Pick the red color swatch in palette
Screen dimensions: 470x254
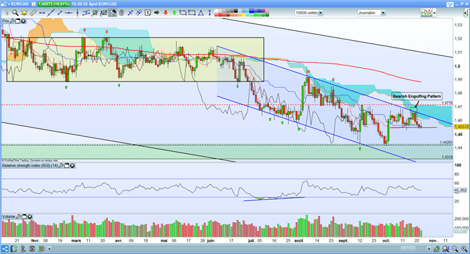220,14
